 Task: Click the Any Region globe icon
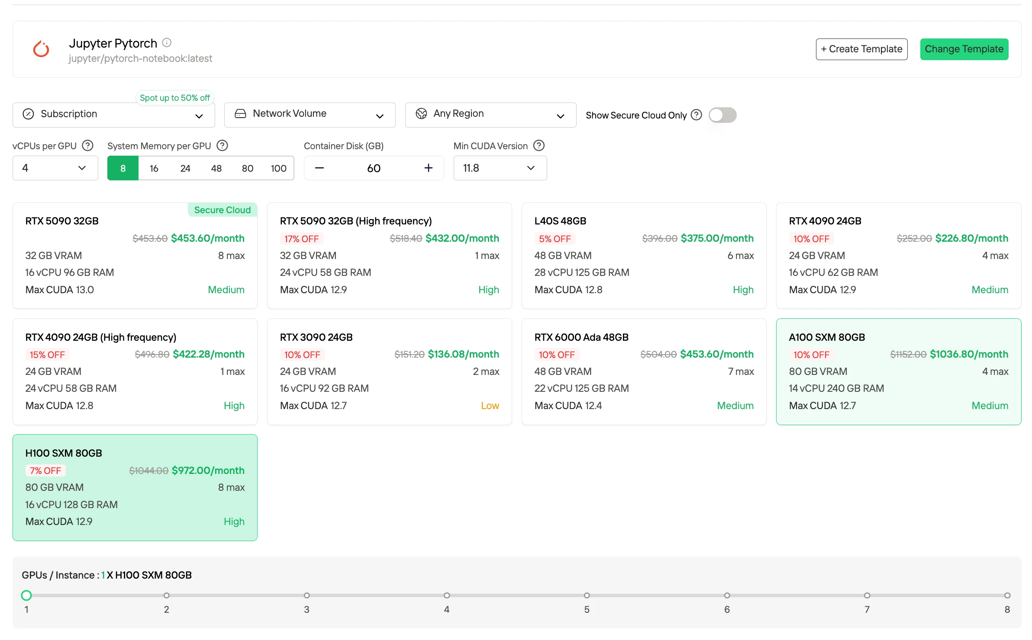(x=421, y=114)
